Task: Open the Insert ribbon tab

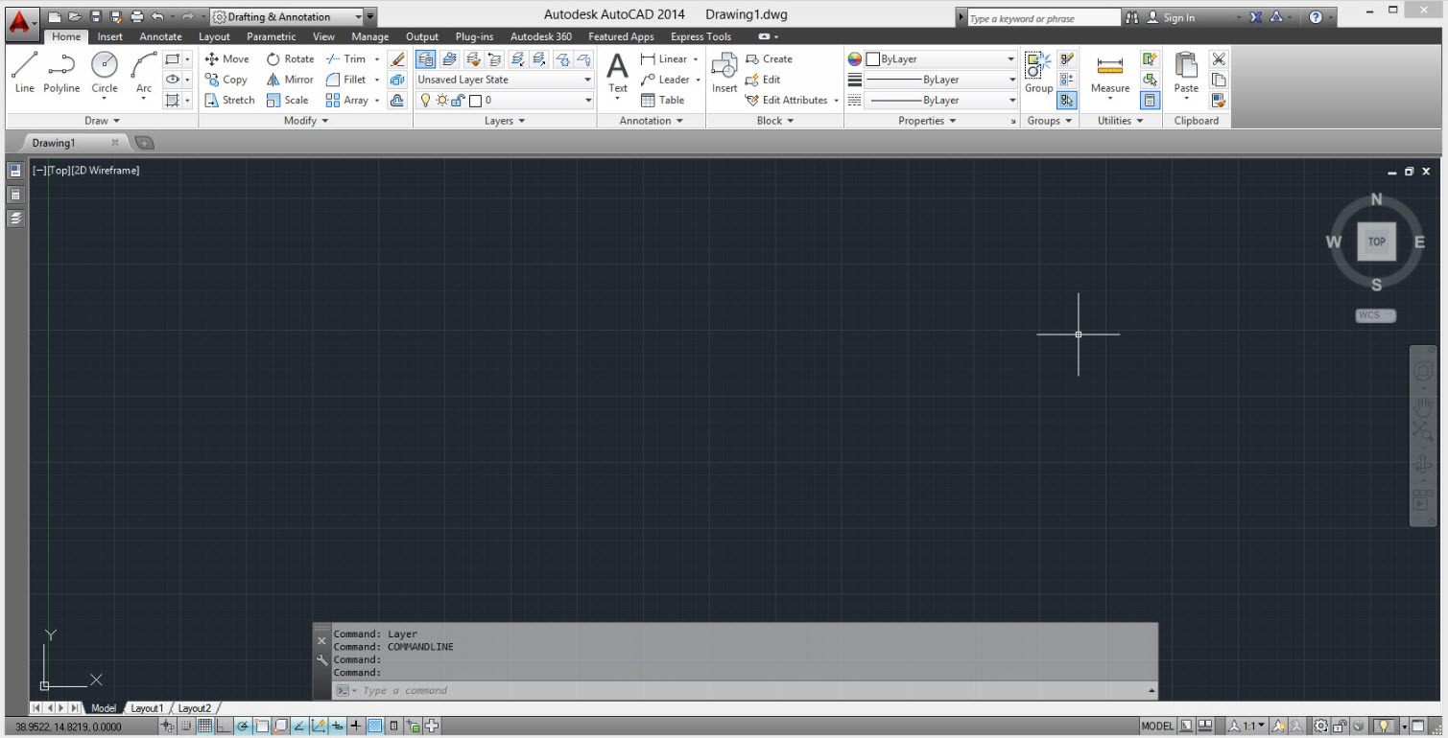Action: pyautogui.click(x=109, y=36)
